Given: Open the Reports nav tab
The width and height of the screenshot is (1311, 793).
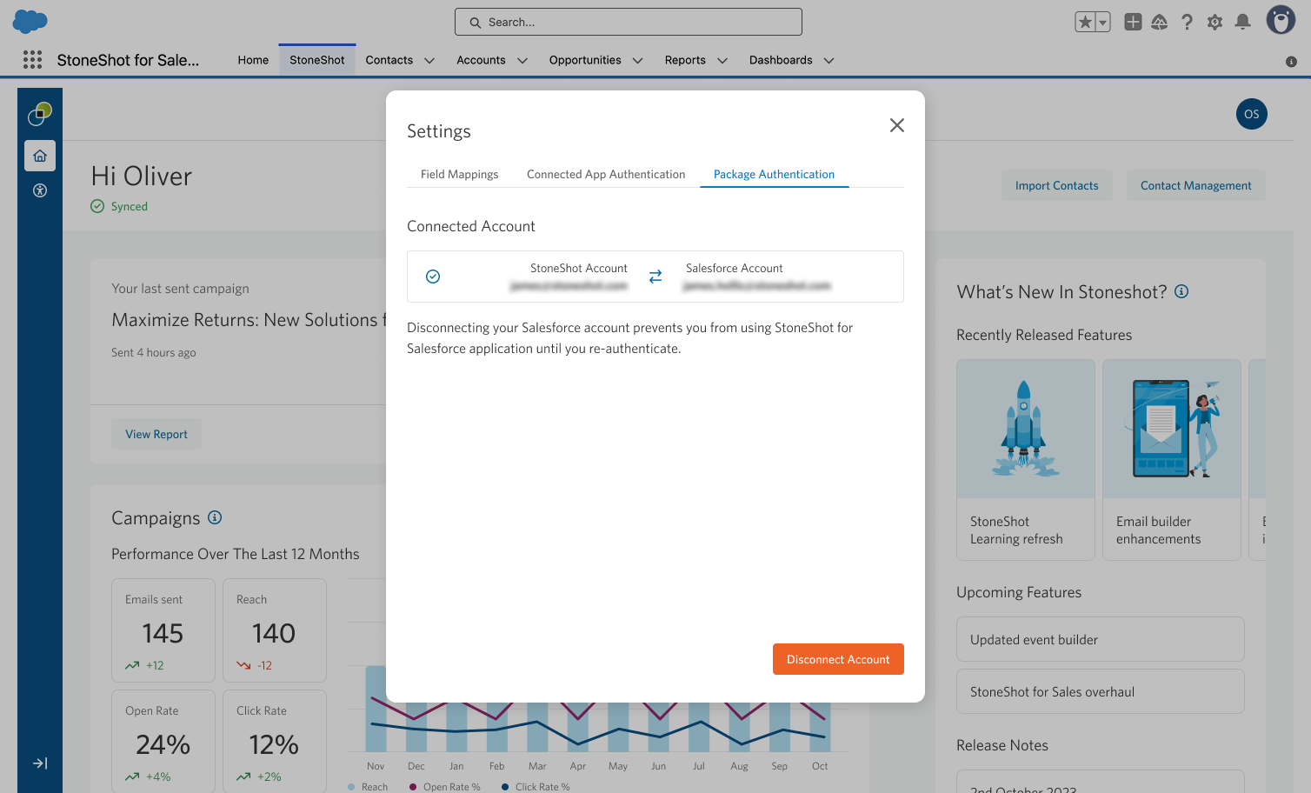Looking at the screenshot, I should click(x=685, y=60).
